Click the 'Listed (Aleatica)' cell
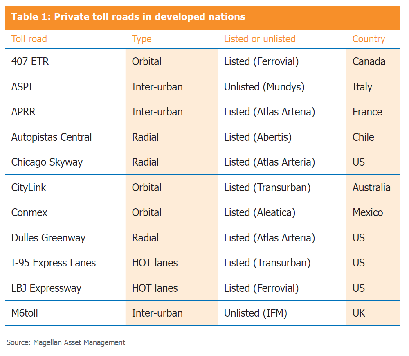This screenshot has height=356, width=409. pos(260,212)
